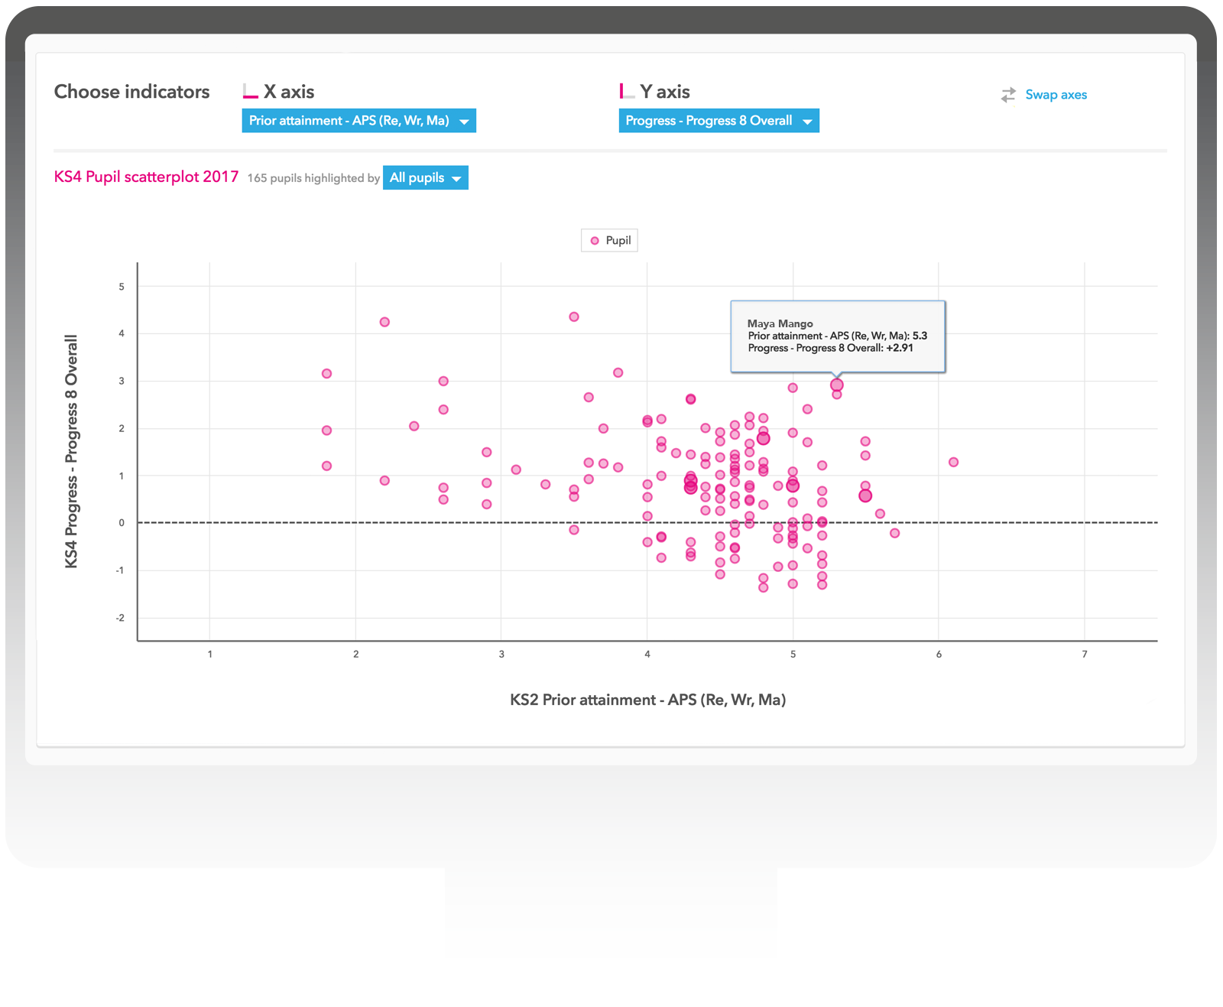Click the X axis indicator icon
1223x1007 pixels.
pos(250,92)
